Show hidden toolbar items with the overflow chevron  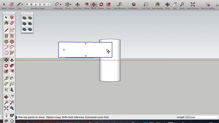217,5
